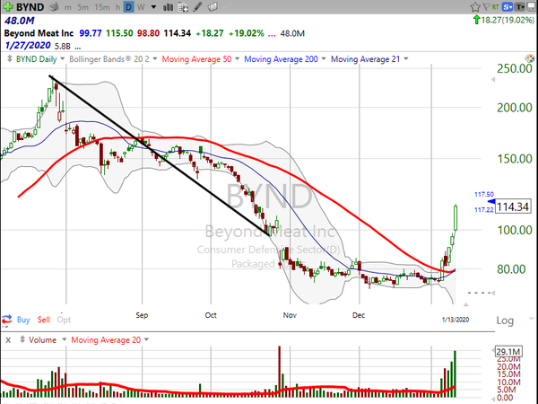Click the red-blue swap arrows trading icon
The width and height of the screenshot is (538, 404).
[7, 320]
